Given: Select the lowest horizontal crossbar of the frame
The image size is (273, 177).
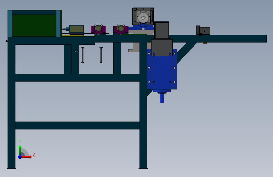Looking at the screenshot, I should coord(77,125).
